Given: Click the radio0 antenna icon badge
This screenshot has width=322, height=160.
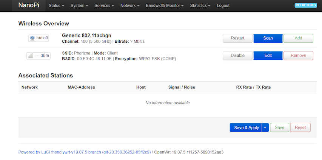Looking at the screenshot, I should coord(39,38).
